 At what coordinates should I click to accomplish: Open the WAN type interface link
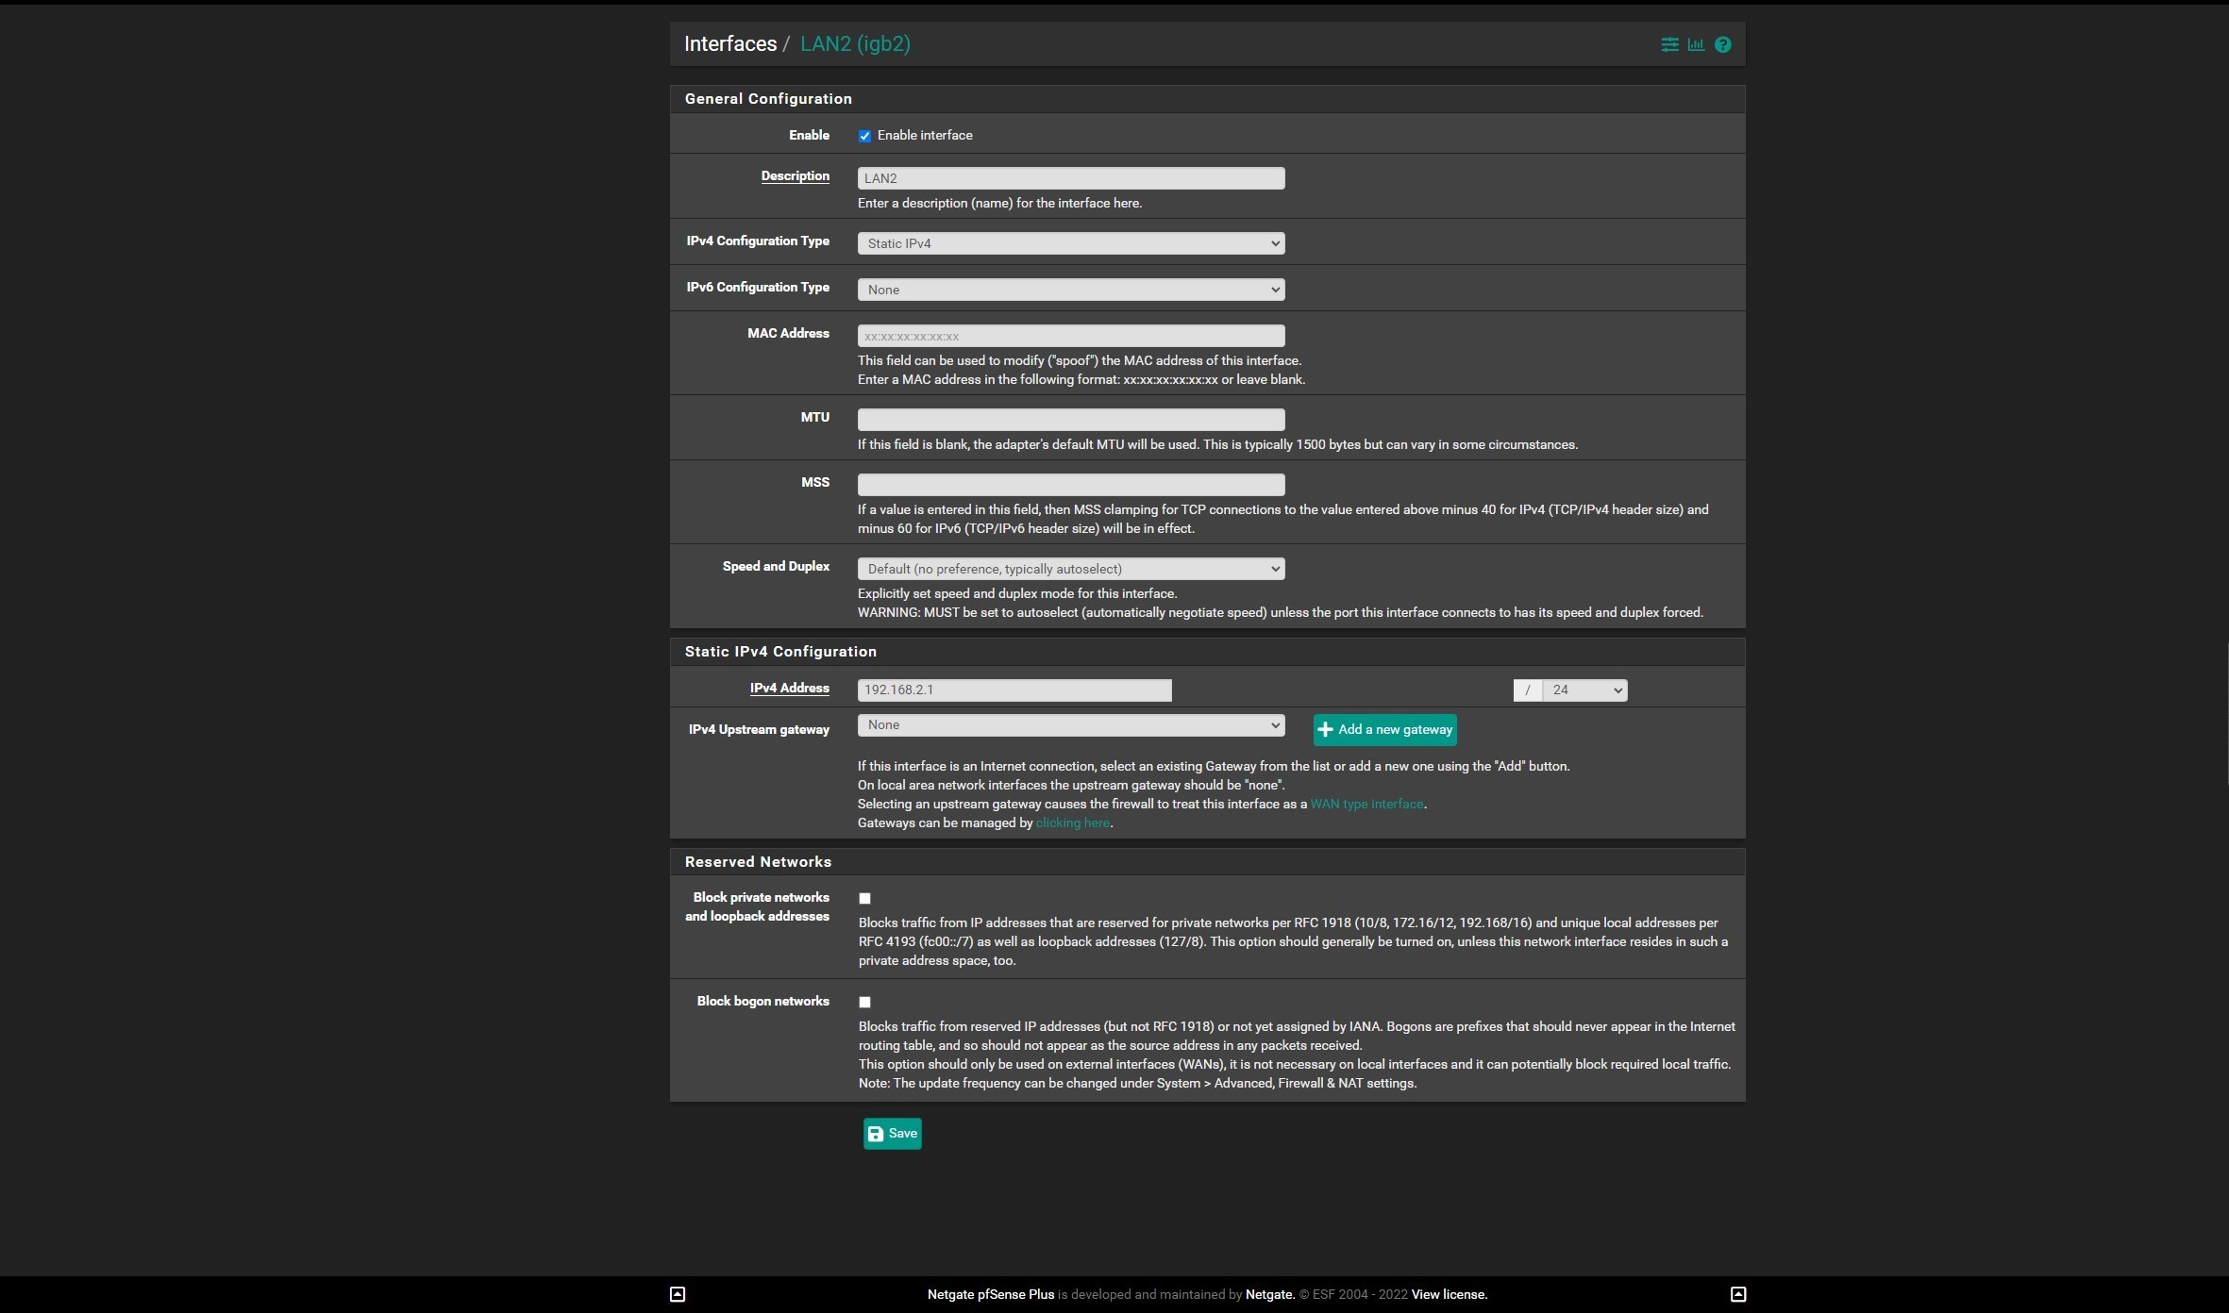(1366, 804)
